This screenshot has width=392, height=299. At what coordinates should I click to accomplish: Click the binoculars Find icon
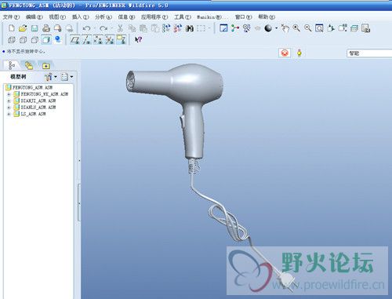pos(189,28)
